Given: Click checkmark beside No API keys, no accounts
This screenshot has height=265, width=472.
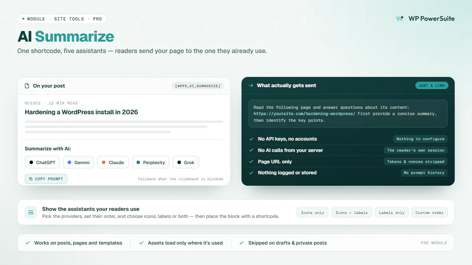Looking at the screenshot, I should pyautogui.click(x=251, y=139).
